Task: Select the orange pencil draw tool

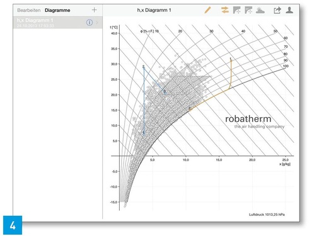Action: (207, 10)
